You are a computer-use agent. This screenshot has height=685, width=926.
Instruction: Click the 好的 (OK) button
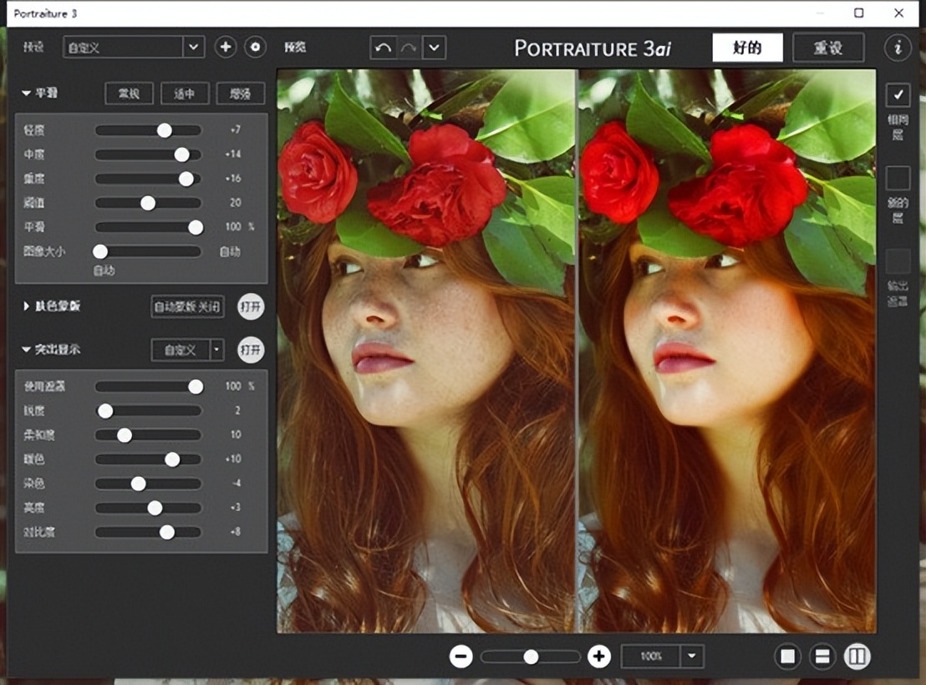point(747,48)
